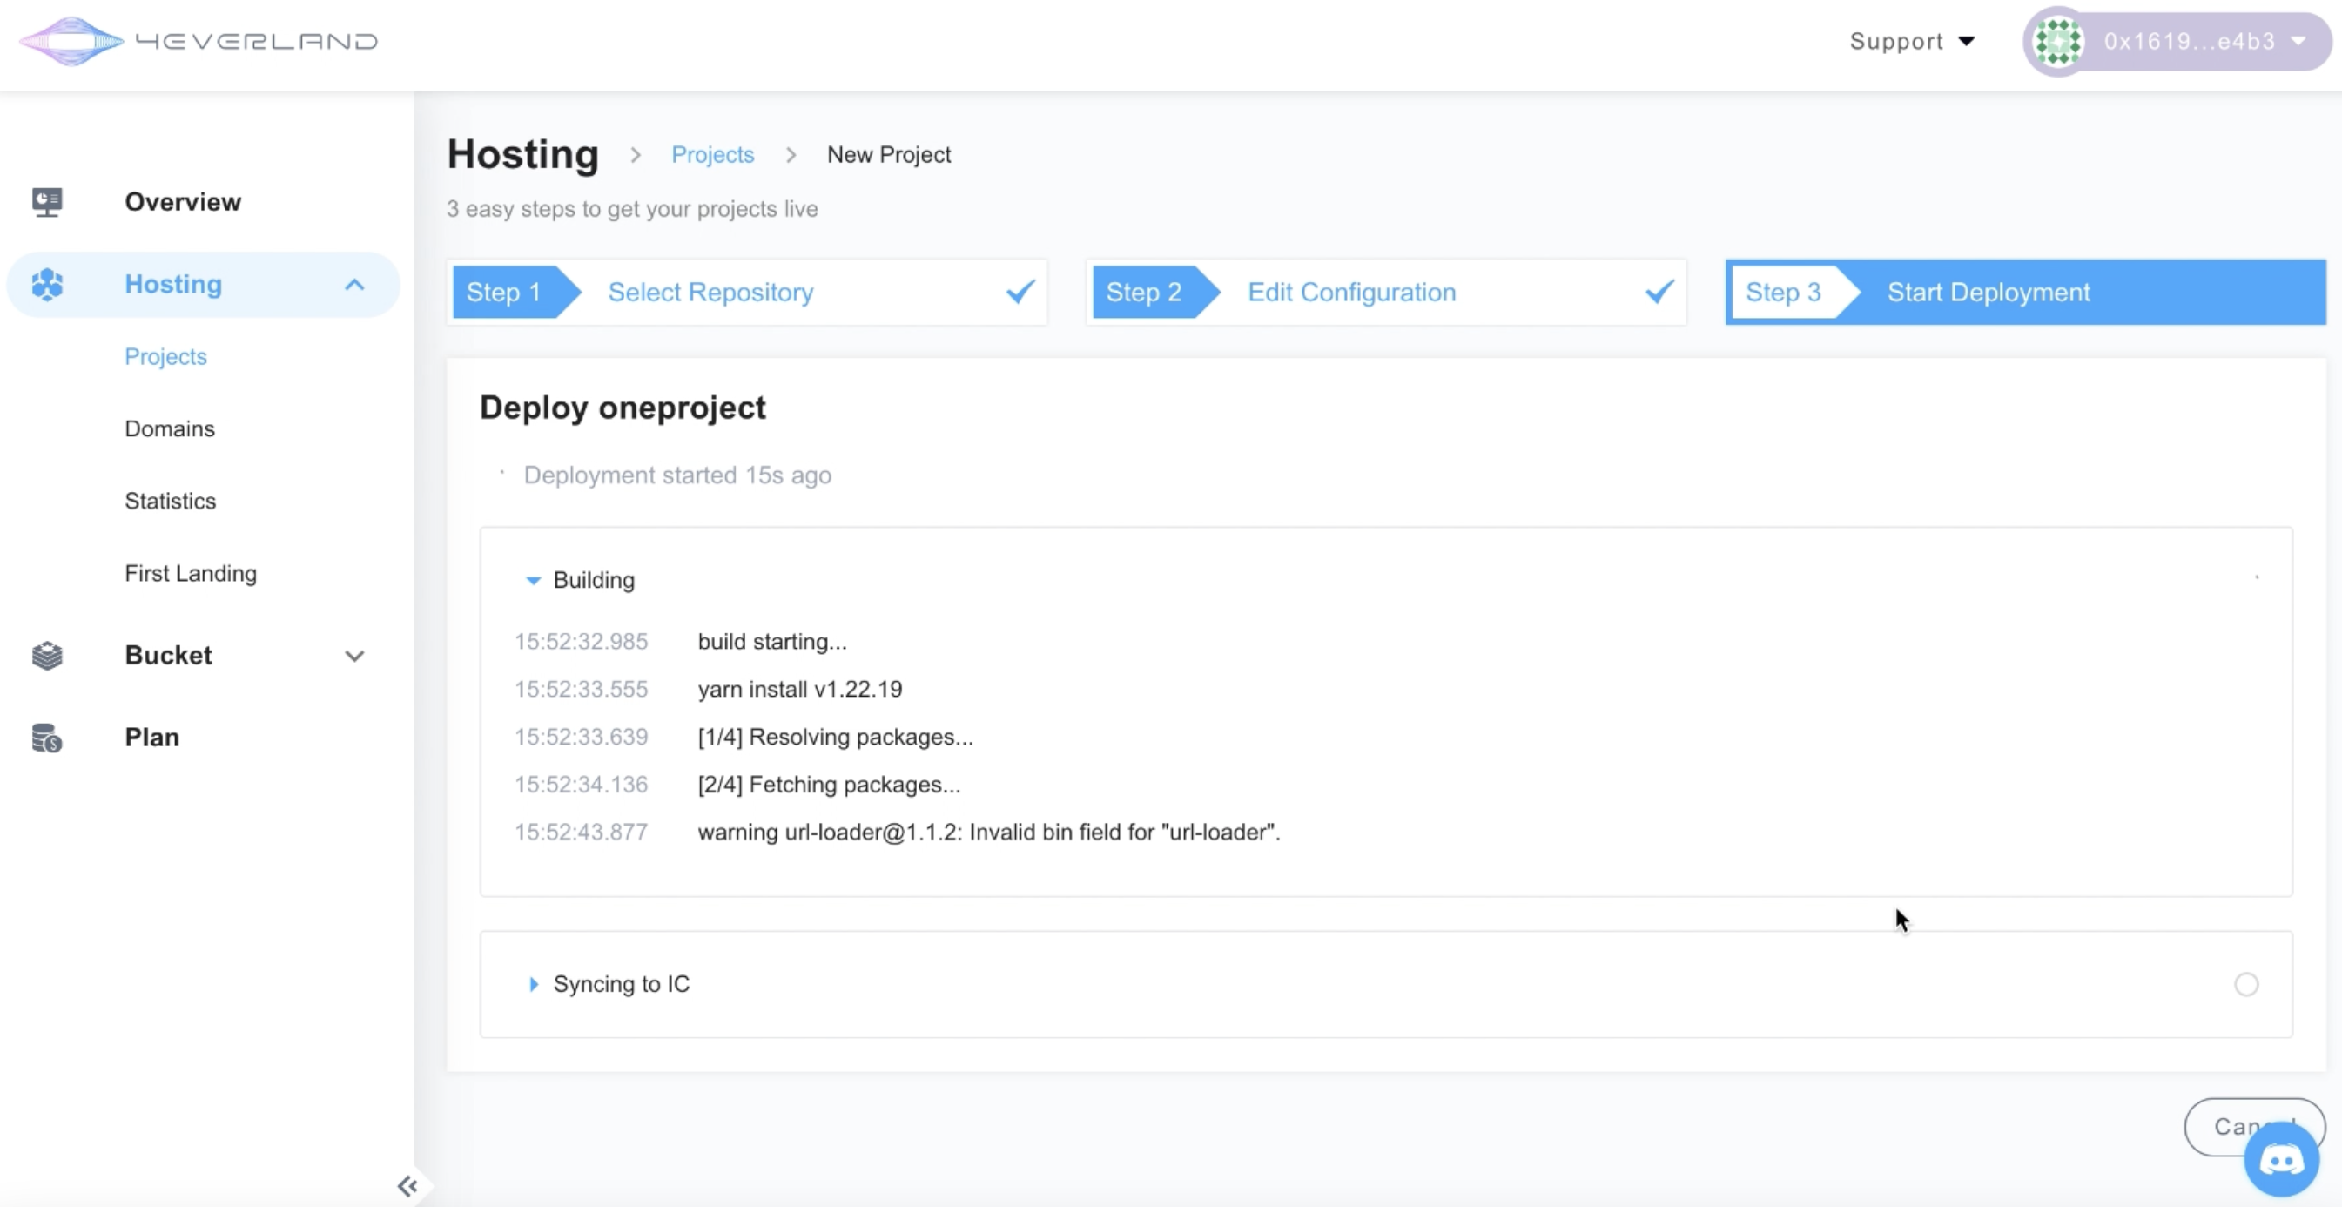The height and width of the screenshot is (1207, 2342).
Task: Click the Bucket stack icon
Action: (47, 655)
